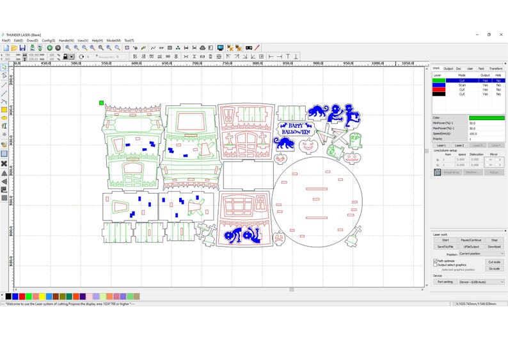Viewport: 508px width, 338px height.
Task: Click the Laser2 button
Action: coord(459,146)
